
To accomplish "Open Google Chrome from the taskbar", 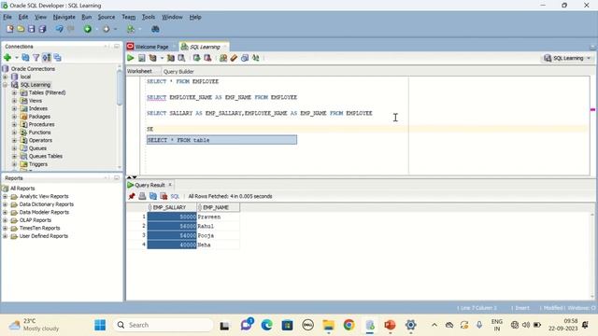I will click(349, 325).
